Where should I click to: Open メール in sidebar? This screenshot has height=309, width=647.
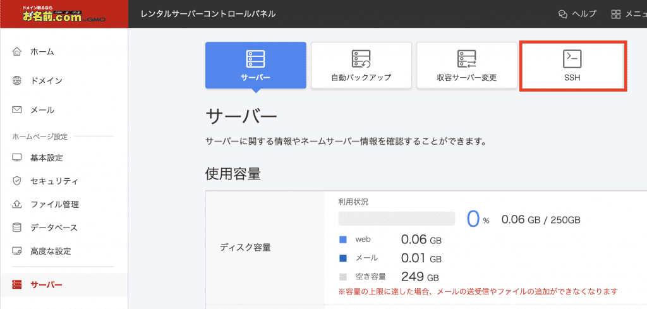tap(42, 110)
